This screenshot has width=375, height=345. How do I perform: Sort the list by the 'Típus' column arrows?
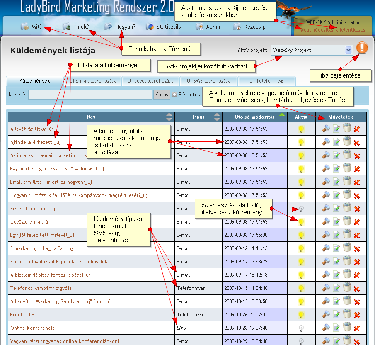(217, 117)
